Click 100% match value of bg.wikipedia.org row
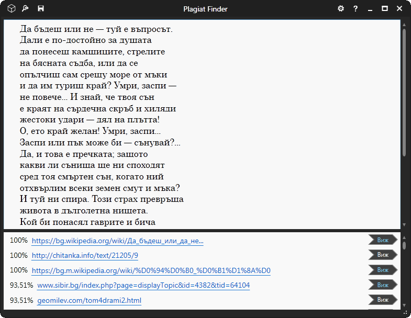Viewport: 411px width, 318px height. (x=19, y=240)
